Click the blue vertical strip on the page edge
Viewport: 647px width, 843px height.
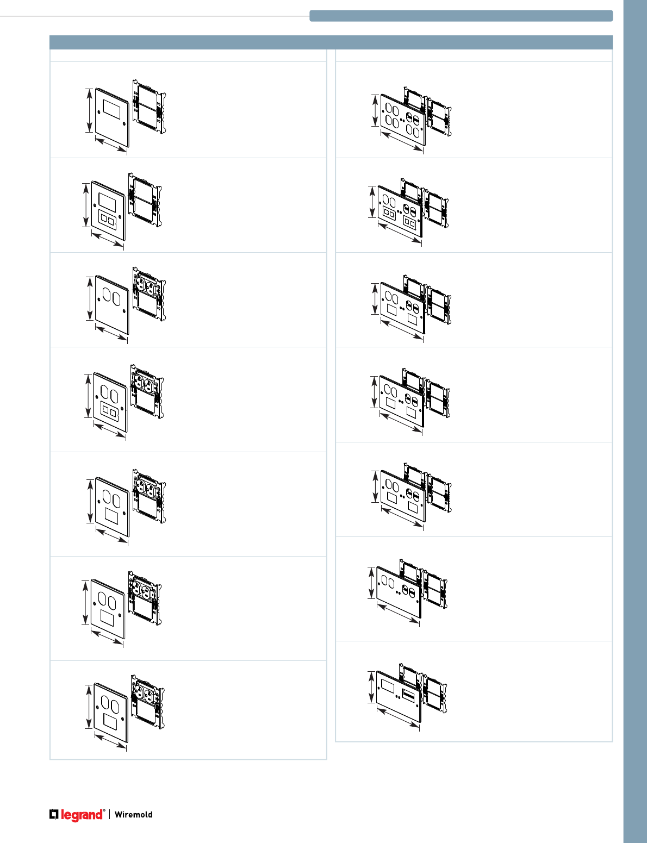[x=635, y=421]
